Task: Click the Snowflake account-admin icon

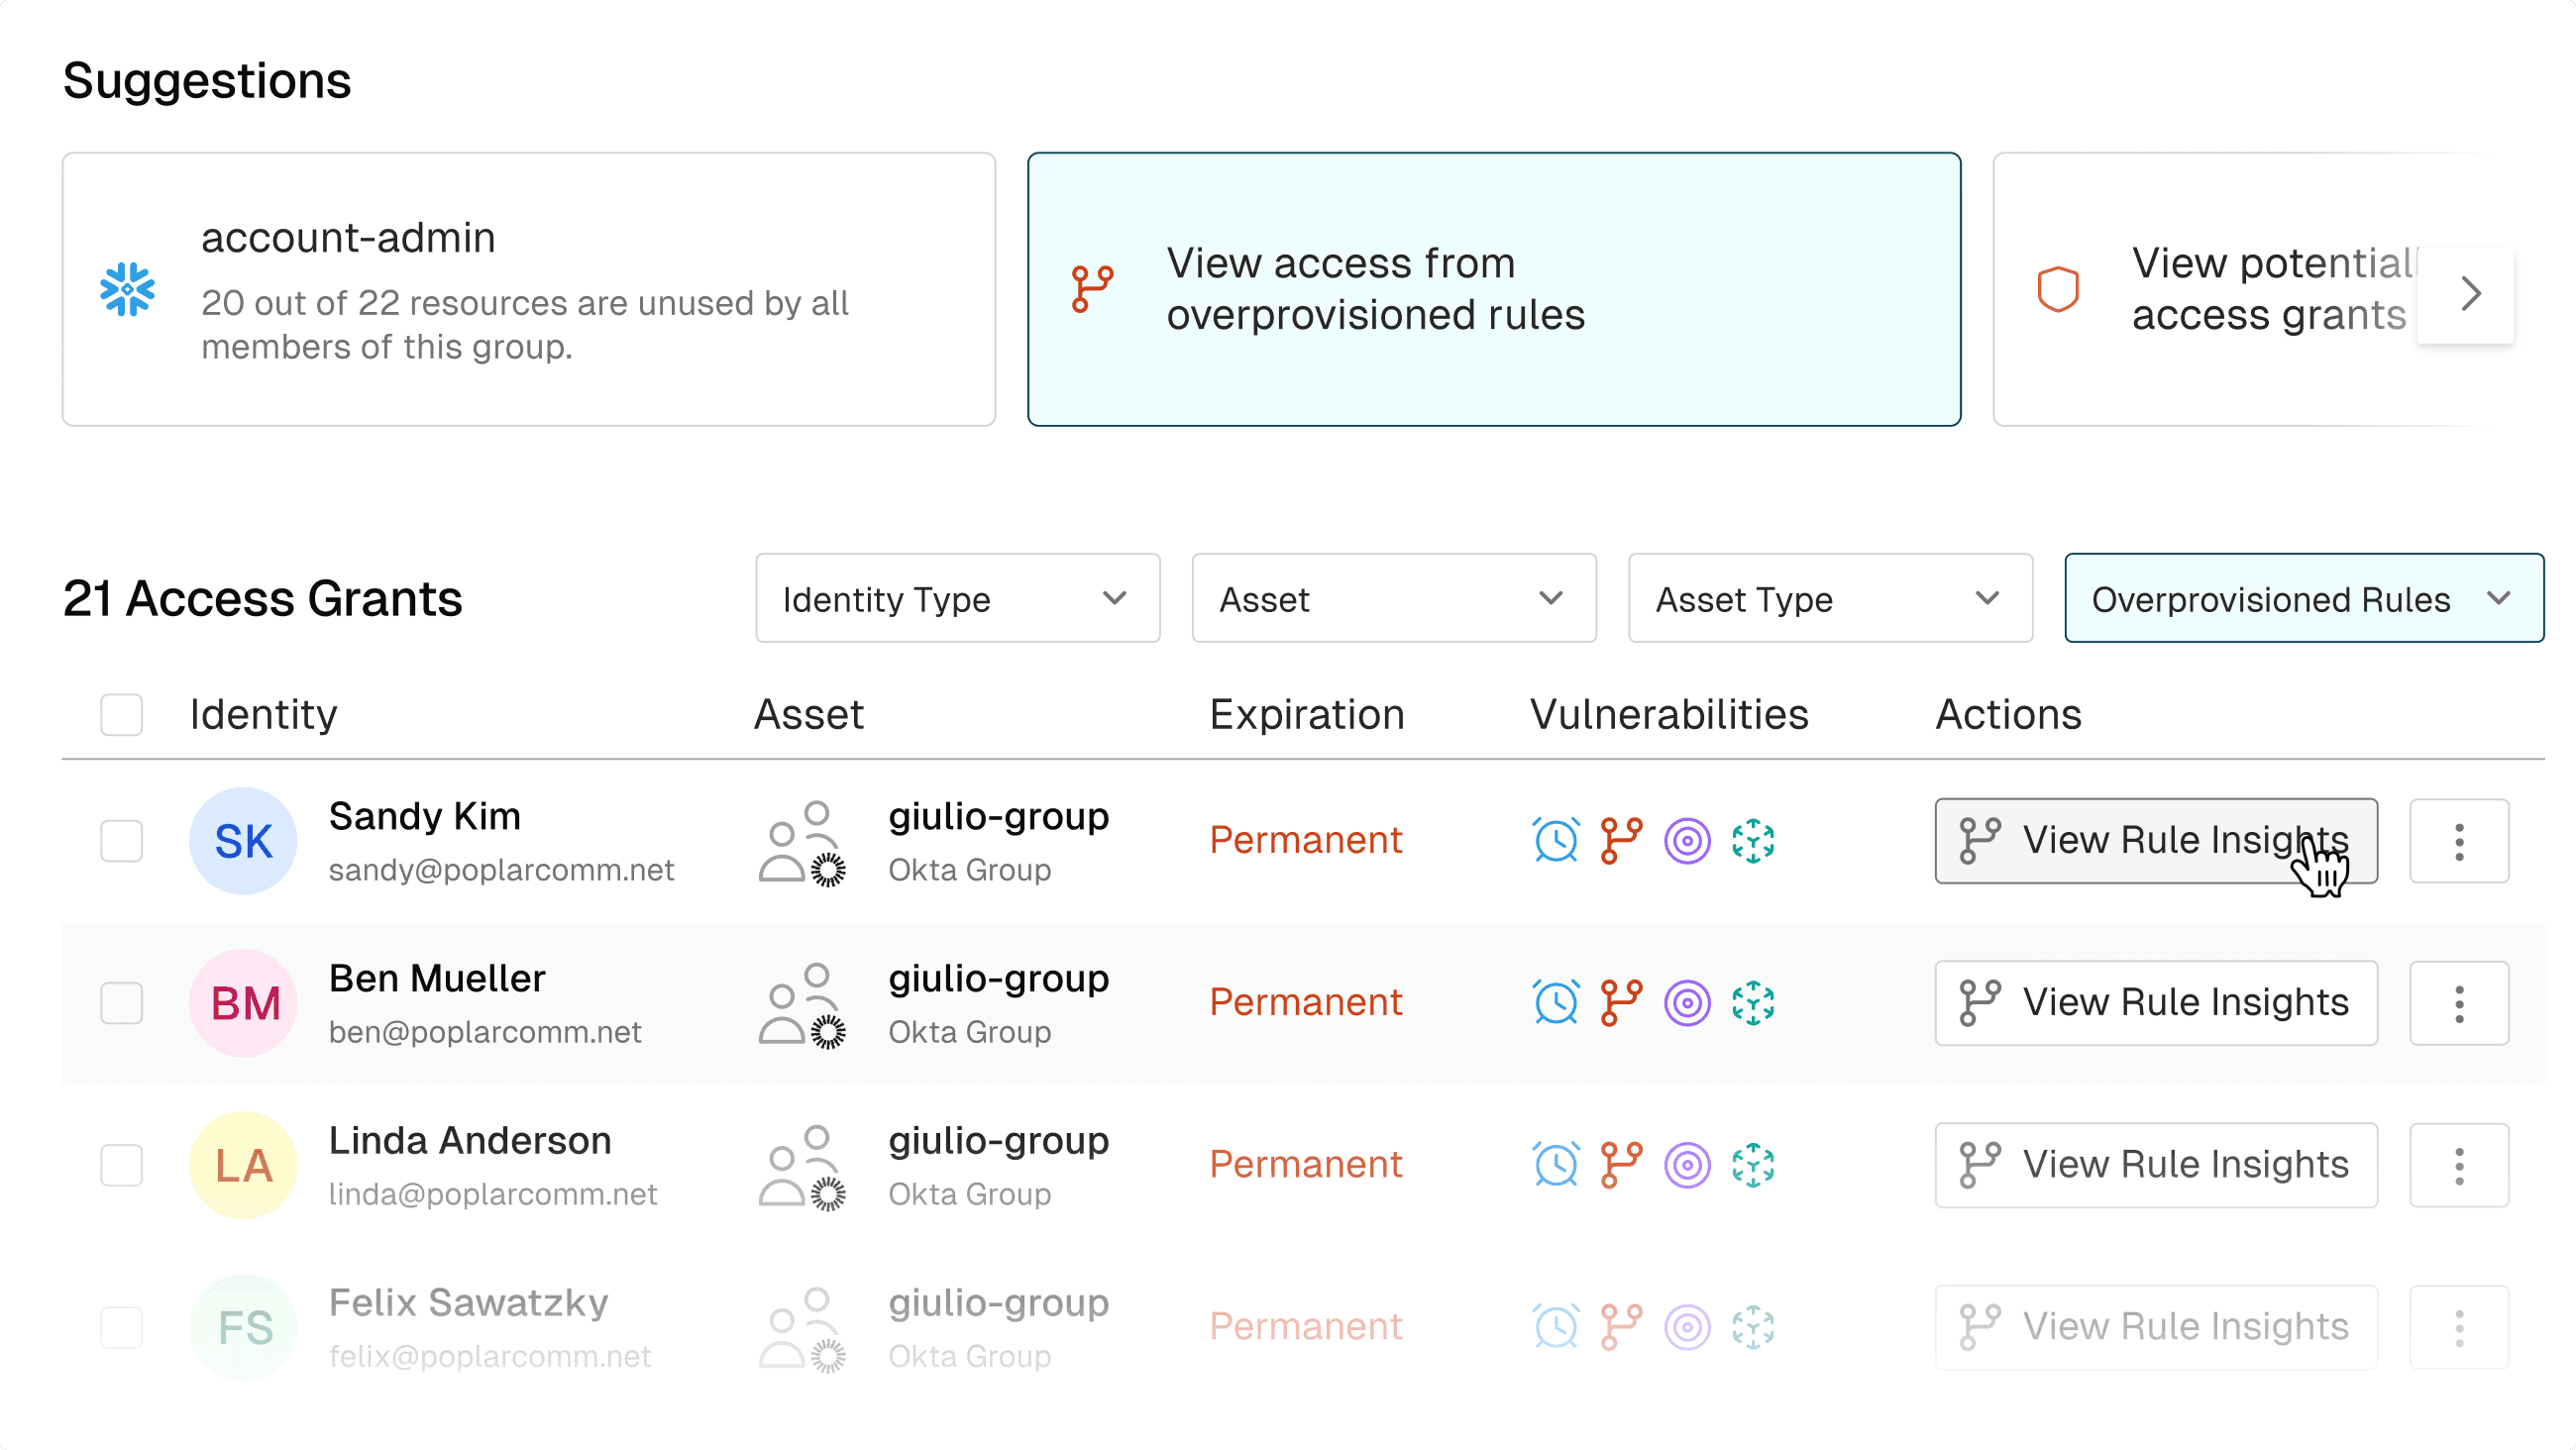Action: 127,290
